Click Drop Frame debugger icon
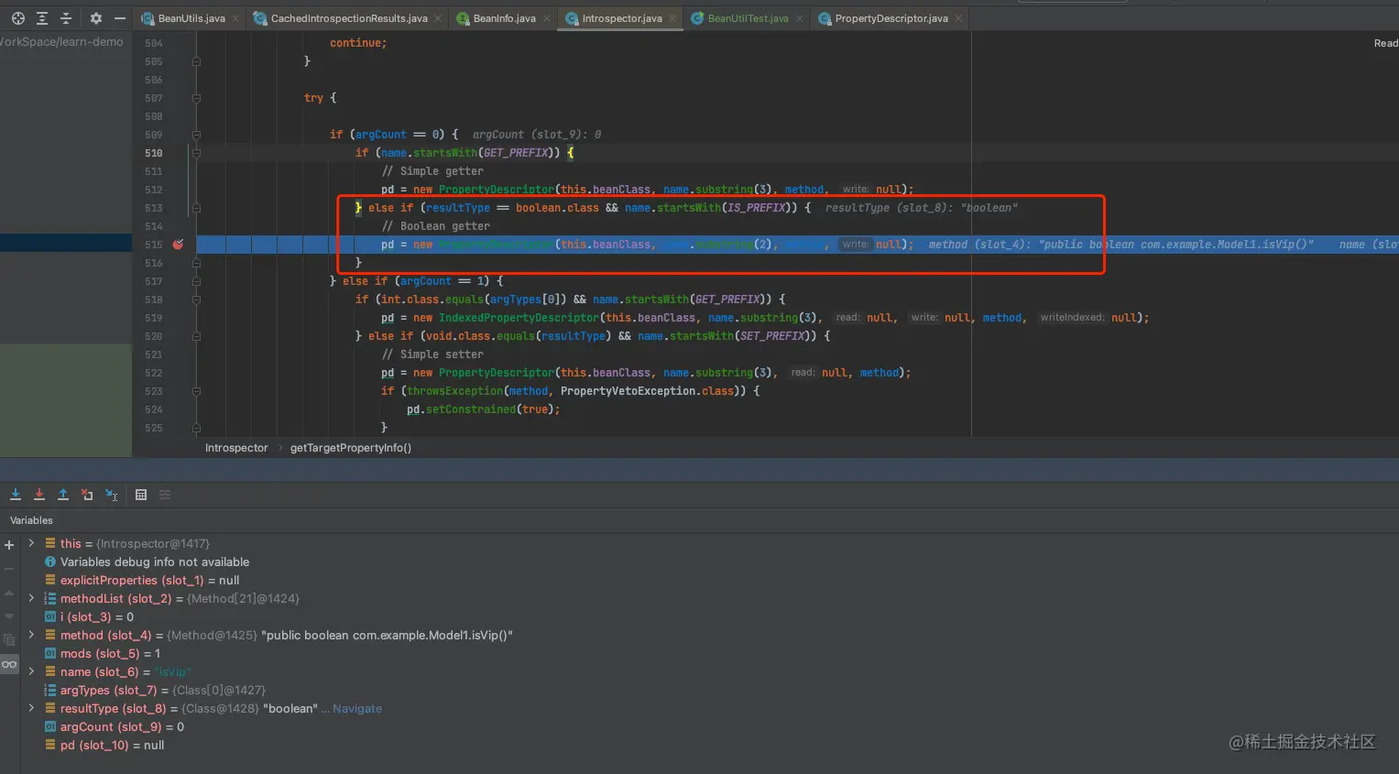The height and width of the screenshot is (774, 1399). coord(87,495)
